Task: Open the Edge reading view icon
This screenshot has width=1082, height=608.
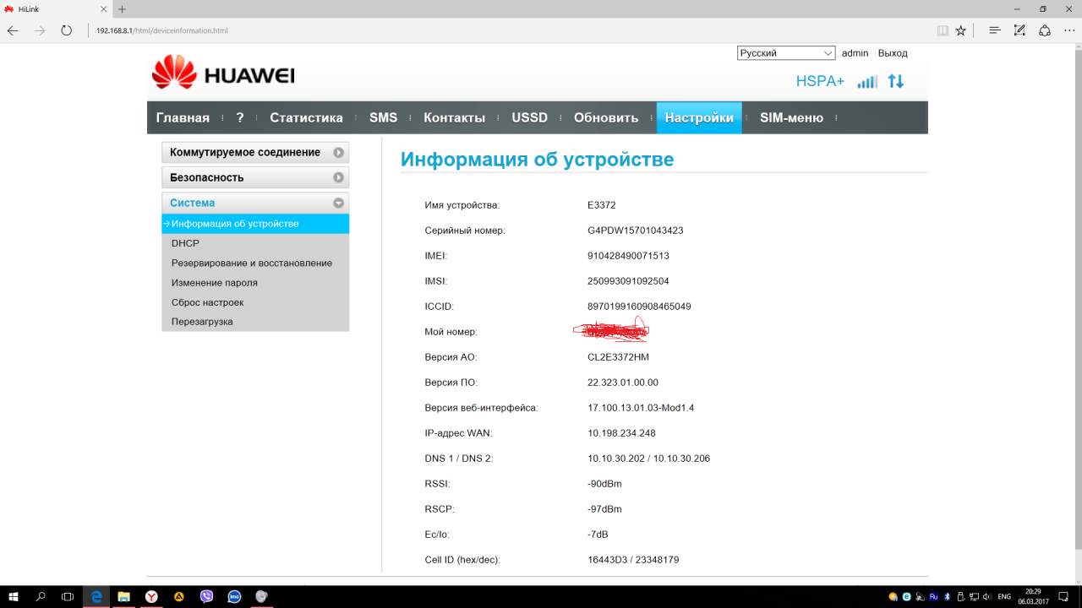Action: point(943,30)
